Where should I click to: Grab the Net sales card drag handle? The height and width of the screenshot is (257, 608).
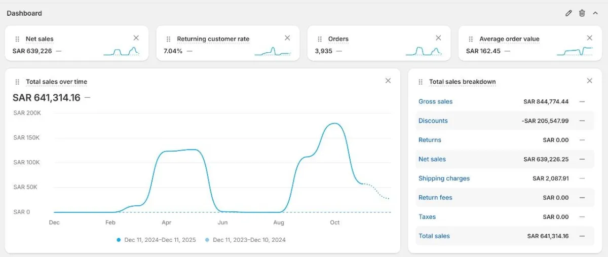[x=17, y=39]
